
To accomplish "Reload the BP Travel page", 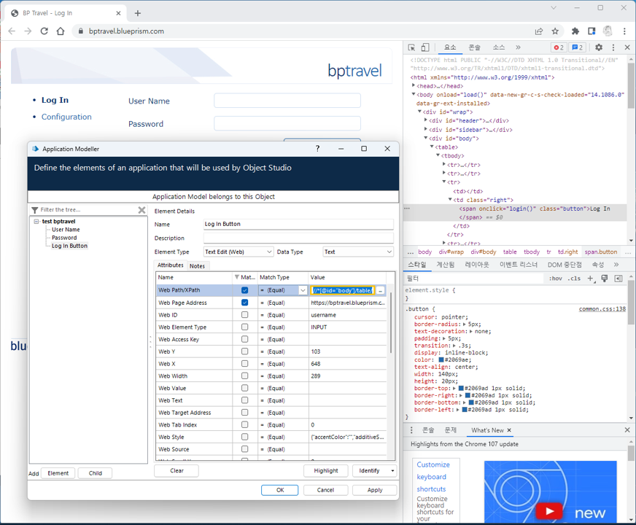I will point(44,31).
